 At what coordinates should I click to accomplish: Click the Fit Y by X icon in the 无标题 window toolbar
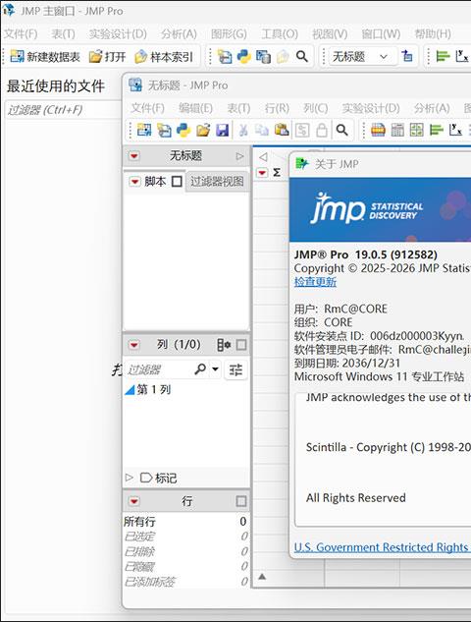(455, 130)
